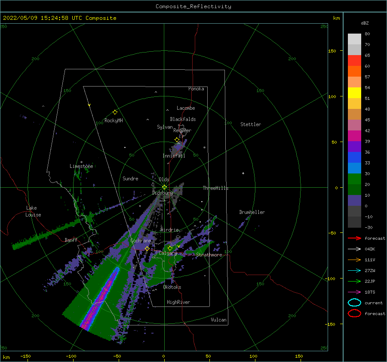The height and width of the screenshot is (362, 387).
Task: Click the red forecast ellipse in legend
Action: pyautogui.click(x=354, y=313)
